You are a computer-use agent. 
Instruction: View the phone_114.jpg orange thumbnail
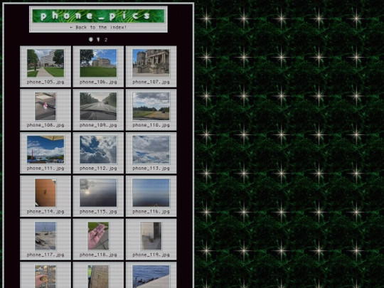point(46,193)
